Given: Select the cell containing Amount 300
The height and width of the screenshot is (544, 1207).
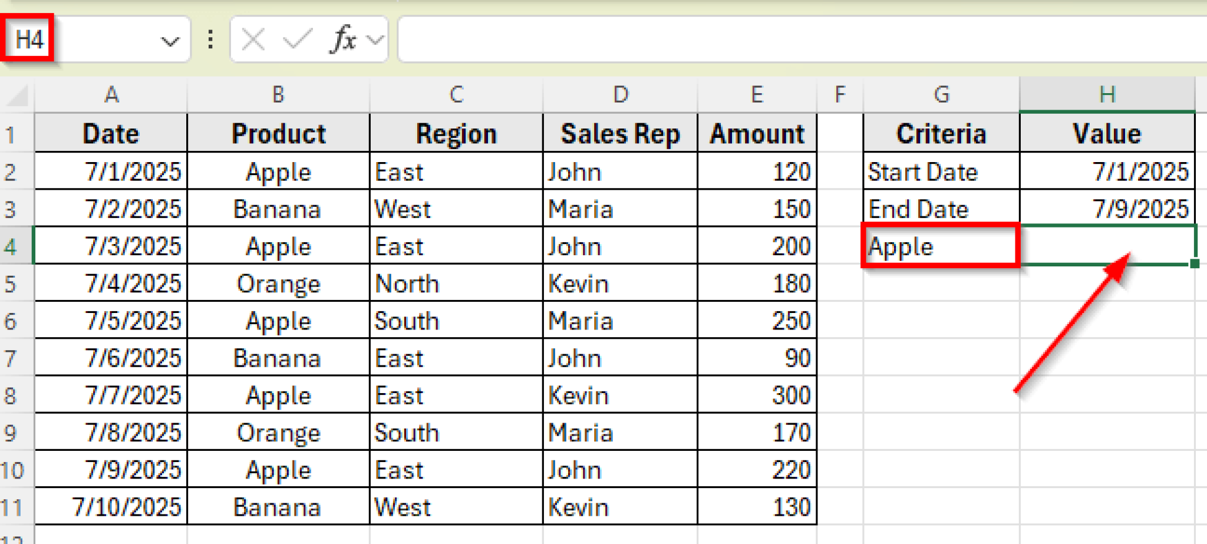Looking at the screenshot, I should pyautogui.click(x=757, y=395).
